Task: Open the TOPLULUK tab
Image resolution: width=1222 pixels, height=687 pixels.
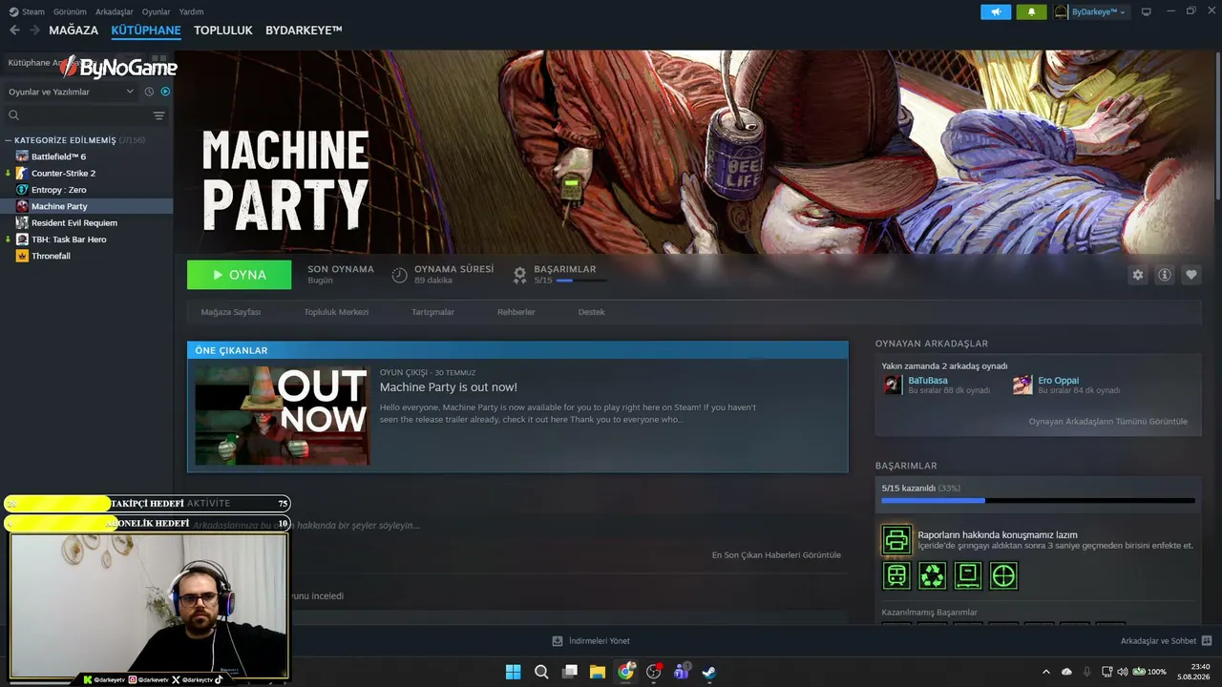Action: point(223,31)
